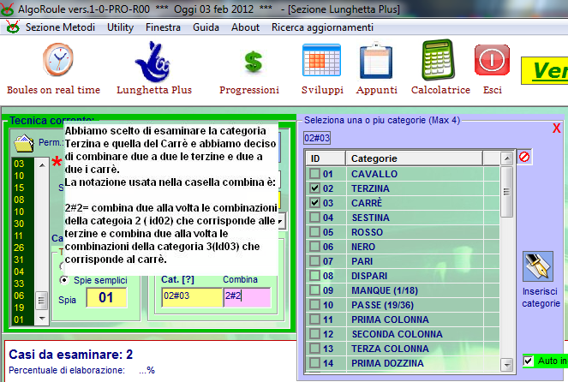Select number 26 in the green list
The width and height of the screenshot is (568, 382).
[19, 248]
